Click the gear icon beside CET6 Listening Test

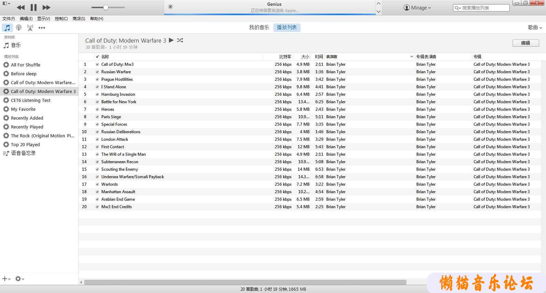click(x=6, y=100)
